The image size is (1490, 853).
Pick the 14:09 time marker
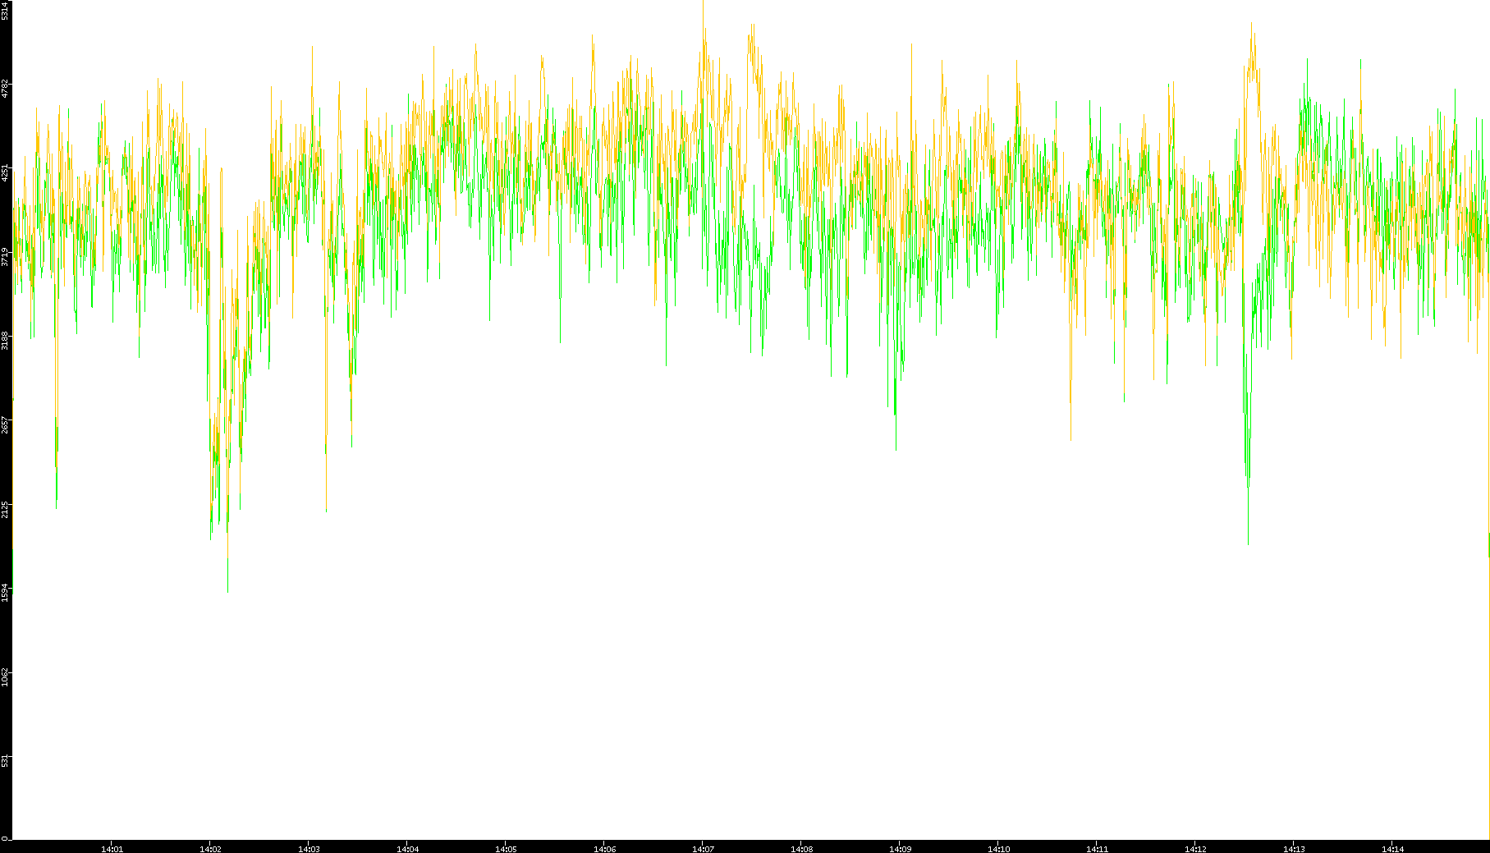[900, 849]
